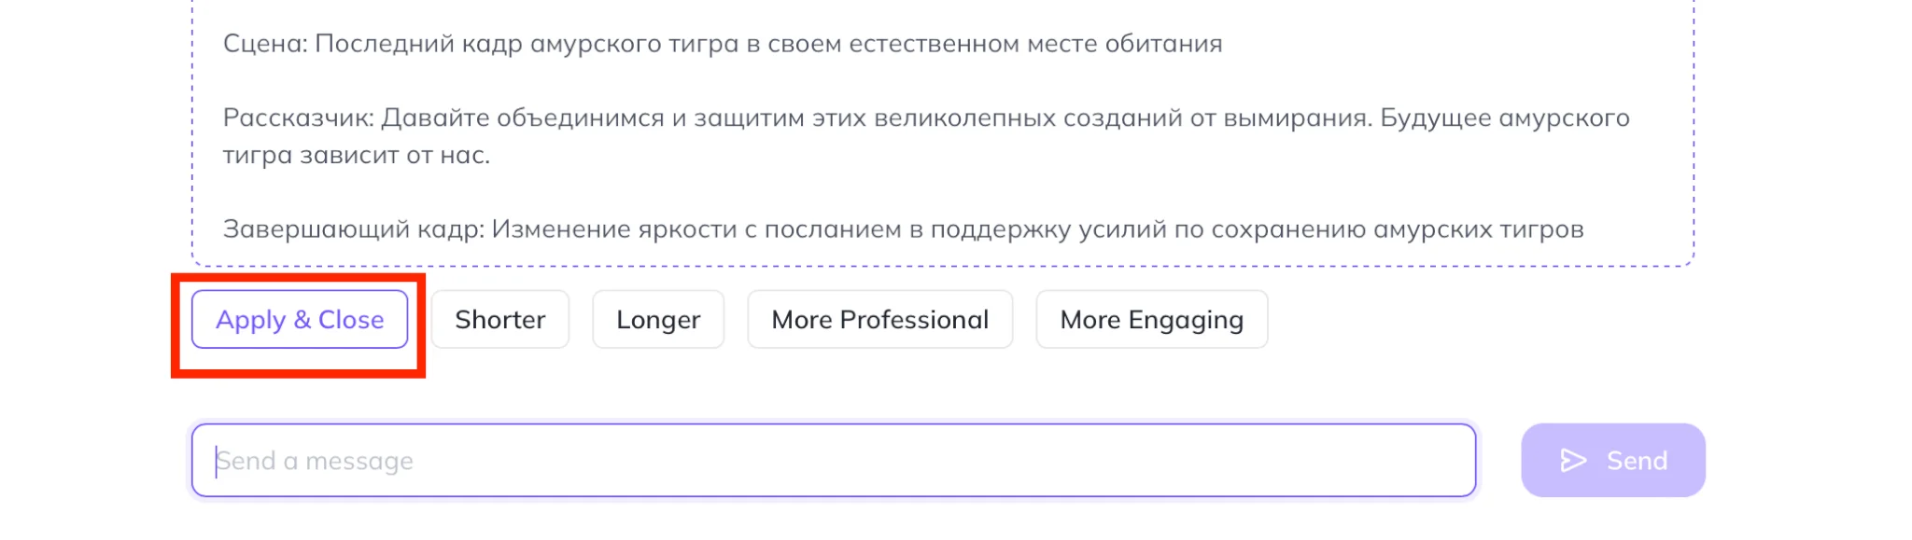Click the phrase "Изменение яркости"

tap(613, 229)
